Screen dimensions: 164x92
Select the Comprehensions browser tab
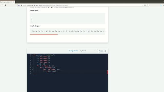6,2
